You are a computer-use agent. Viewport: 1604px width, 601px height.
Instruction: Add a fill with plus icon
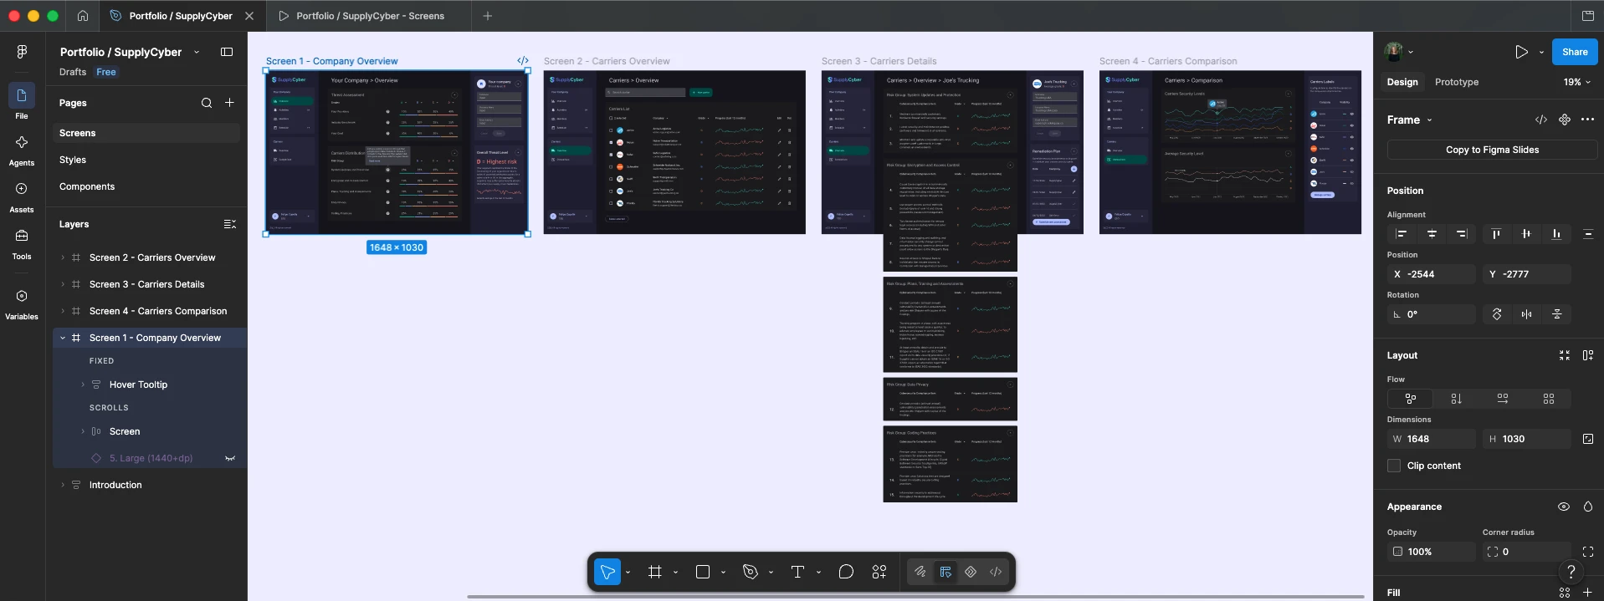[1587, 593]
